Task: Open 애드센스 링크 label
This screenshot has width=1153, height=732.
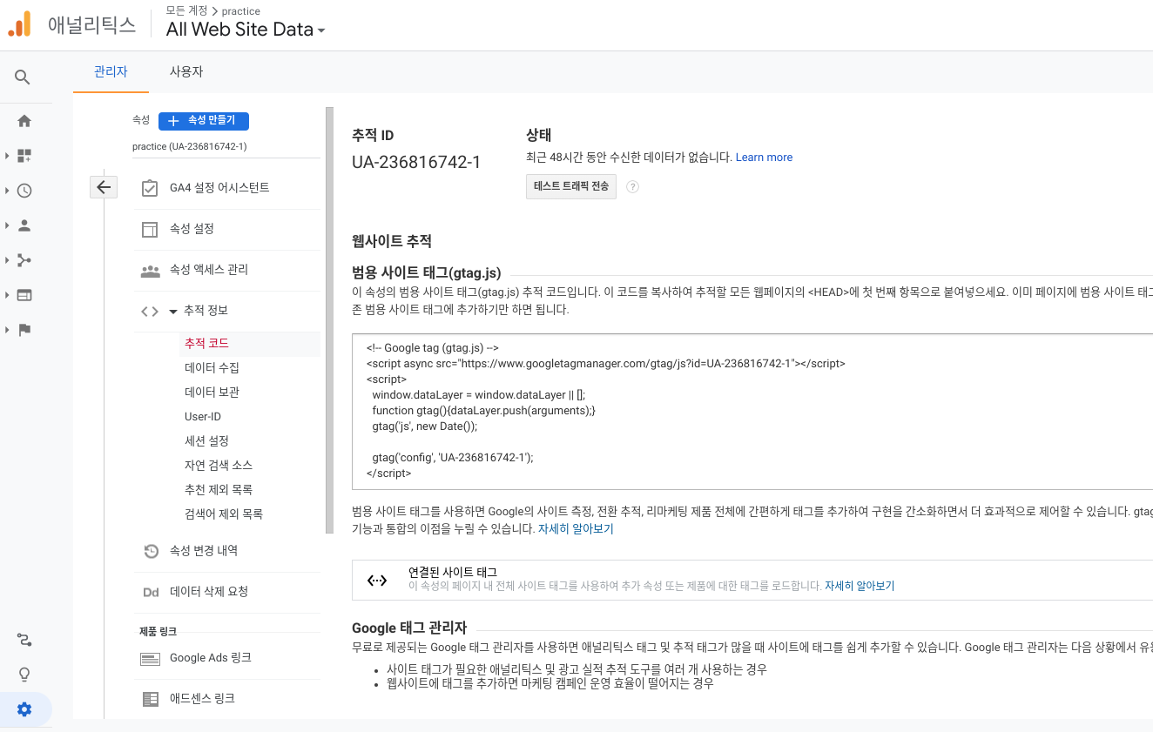Action: click(x=202, y=699)
